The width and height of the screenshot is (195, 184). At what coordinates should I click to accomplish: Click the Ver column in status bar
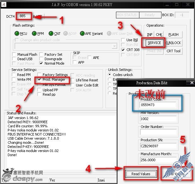point(73,180)
